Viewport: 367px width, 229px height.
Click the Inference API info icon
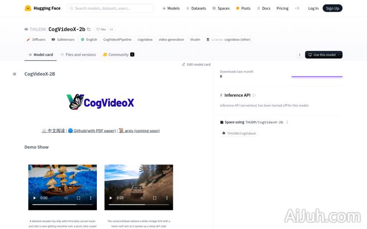click(253, 95)
